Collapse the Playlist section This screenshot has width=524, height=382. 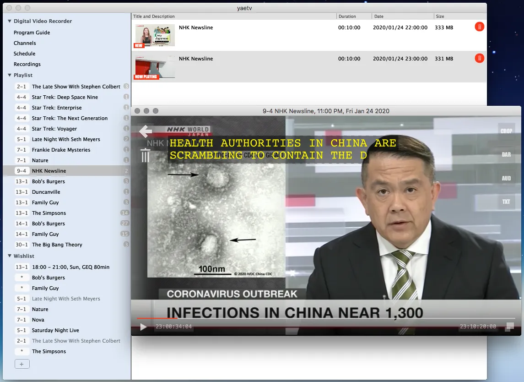point(10,75)
